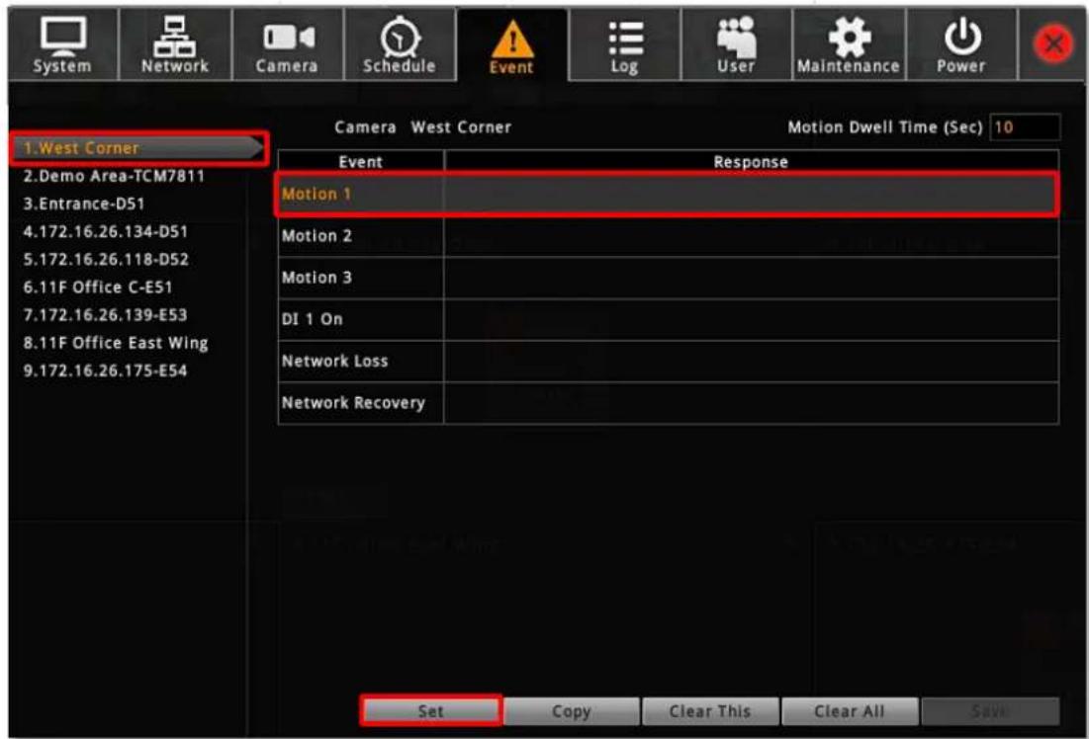Select camera 5.172.16.26.118-D52
Viewport: 1089px width, 739px height.
coord(106,260)
